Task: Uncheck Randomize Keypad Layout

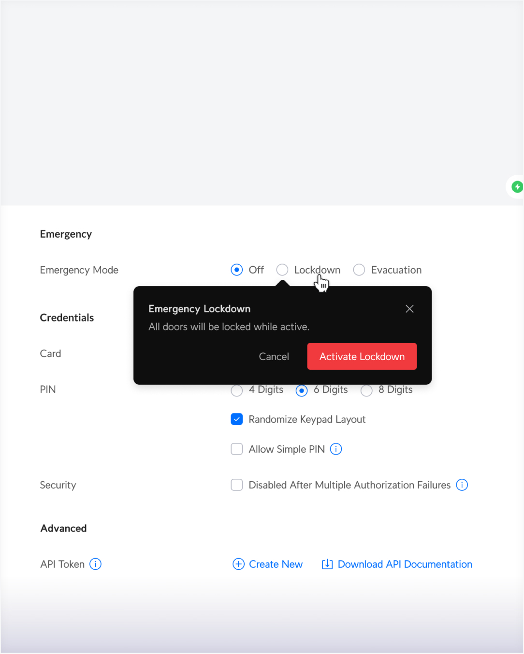Action: [237, 420]
